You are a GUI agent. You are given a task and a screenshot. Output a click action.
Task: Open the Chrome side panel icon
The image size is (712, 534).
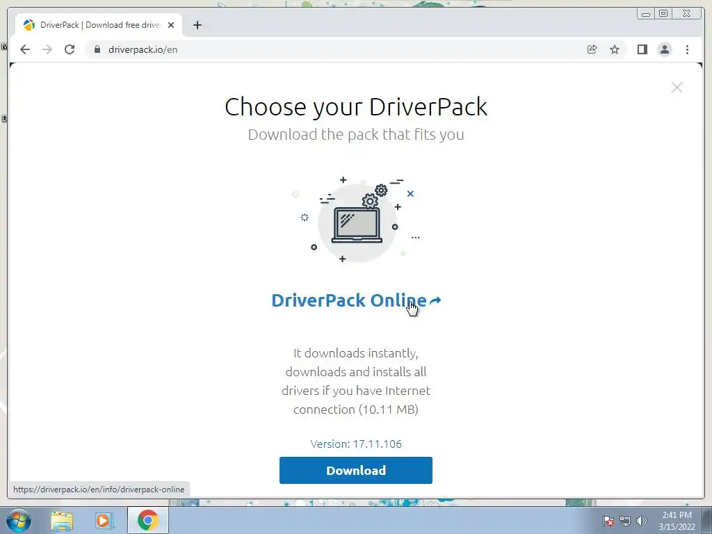pos(642,49)
